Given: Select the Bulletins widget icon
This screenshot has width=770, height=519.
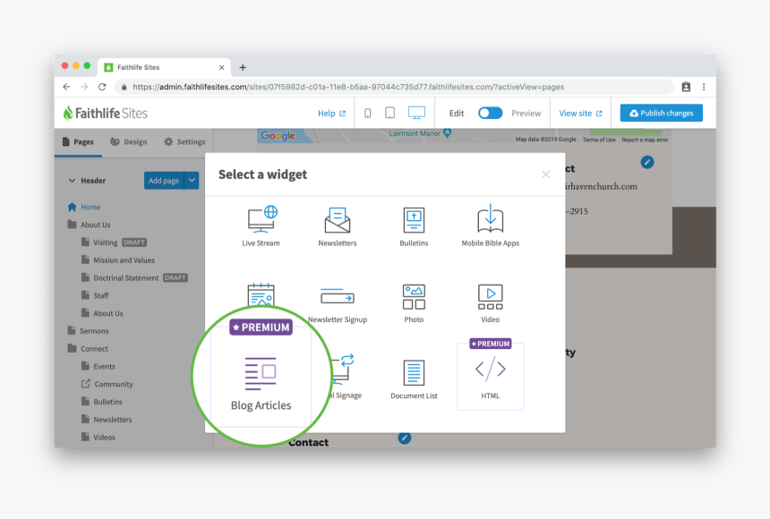Looking at the screenshot, I should click(414, 220).
